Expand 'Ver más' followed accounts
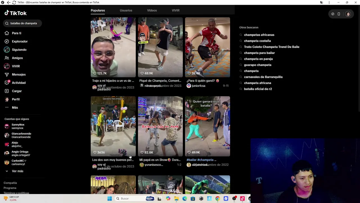The width and height of the screenshot is (360, 203). click(17, 171)
